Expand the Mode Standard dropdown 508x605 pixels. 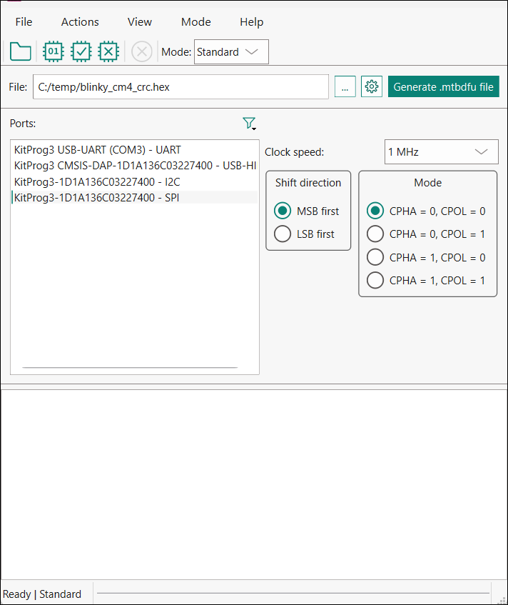[x=231, y=51]
